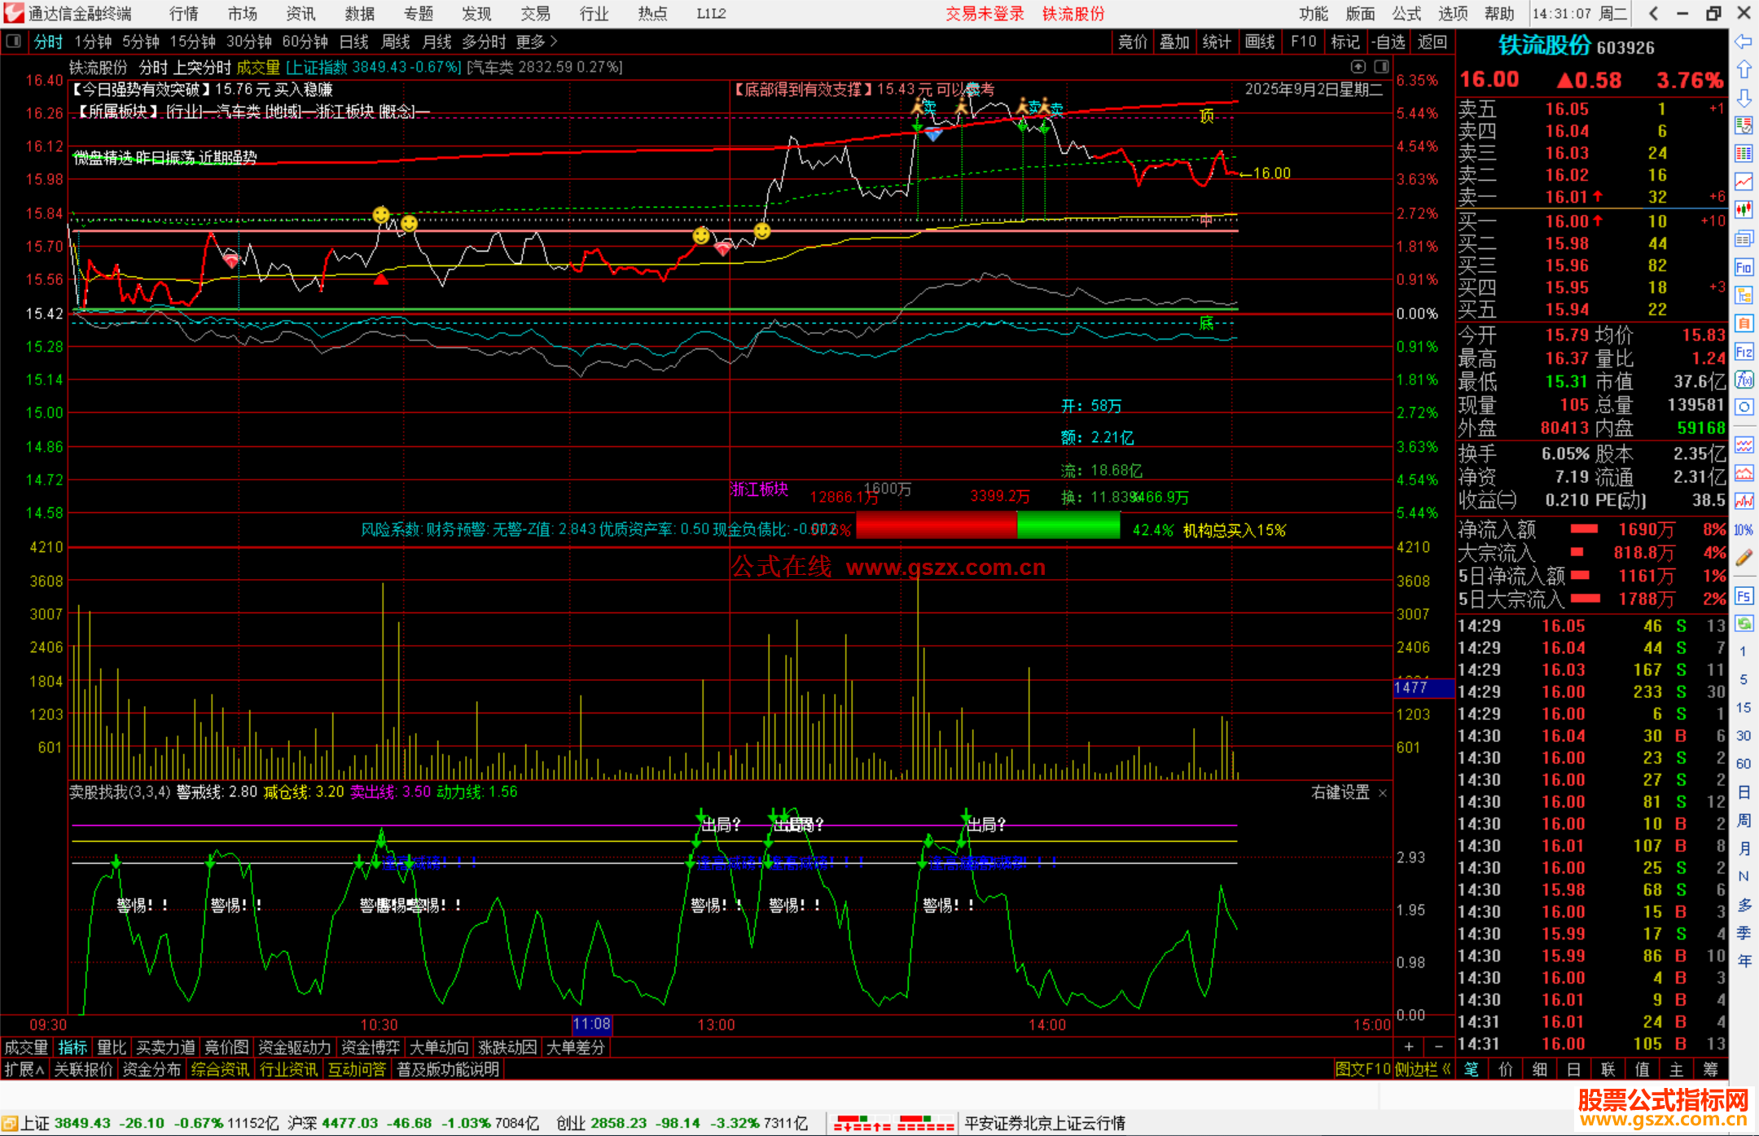Click the 返回 return button
1759x1136 pixels.
point(1432,42)
